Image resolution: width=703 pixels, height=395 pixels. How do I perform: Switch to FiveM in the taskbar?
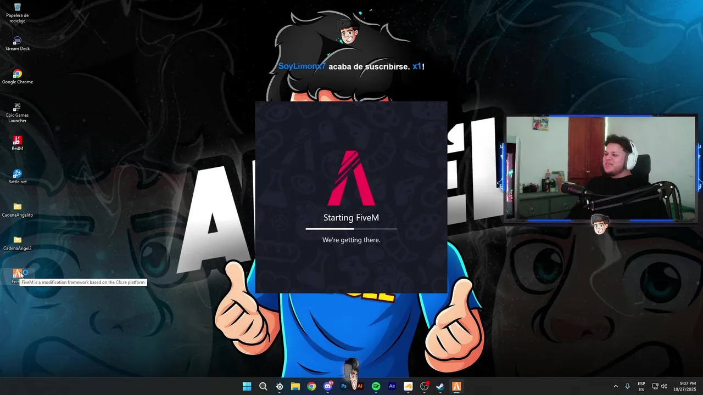(x=456, y=386)
